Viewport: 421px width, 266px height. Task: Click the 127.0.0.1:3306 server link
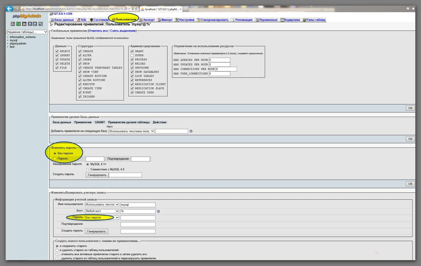coord(63,14)
